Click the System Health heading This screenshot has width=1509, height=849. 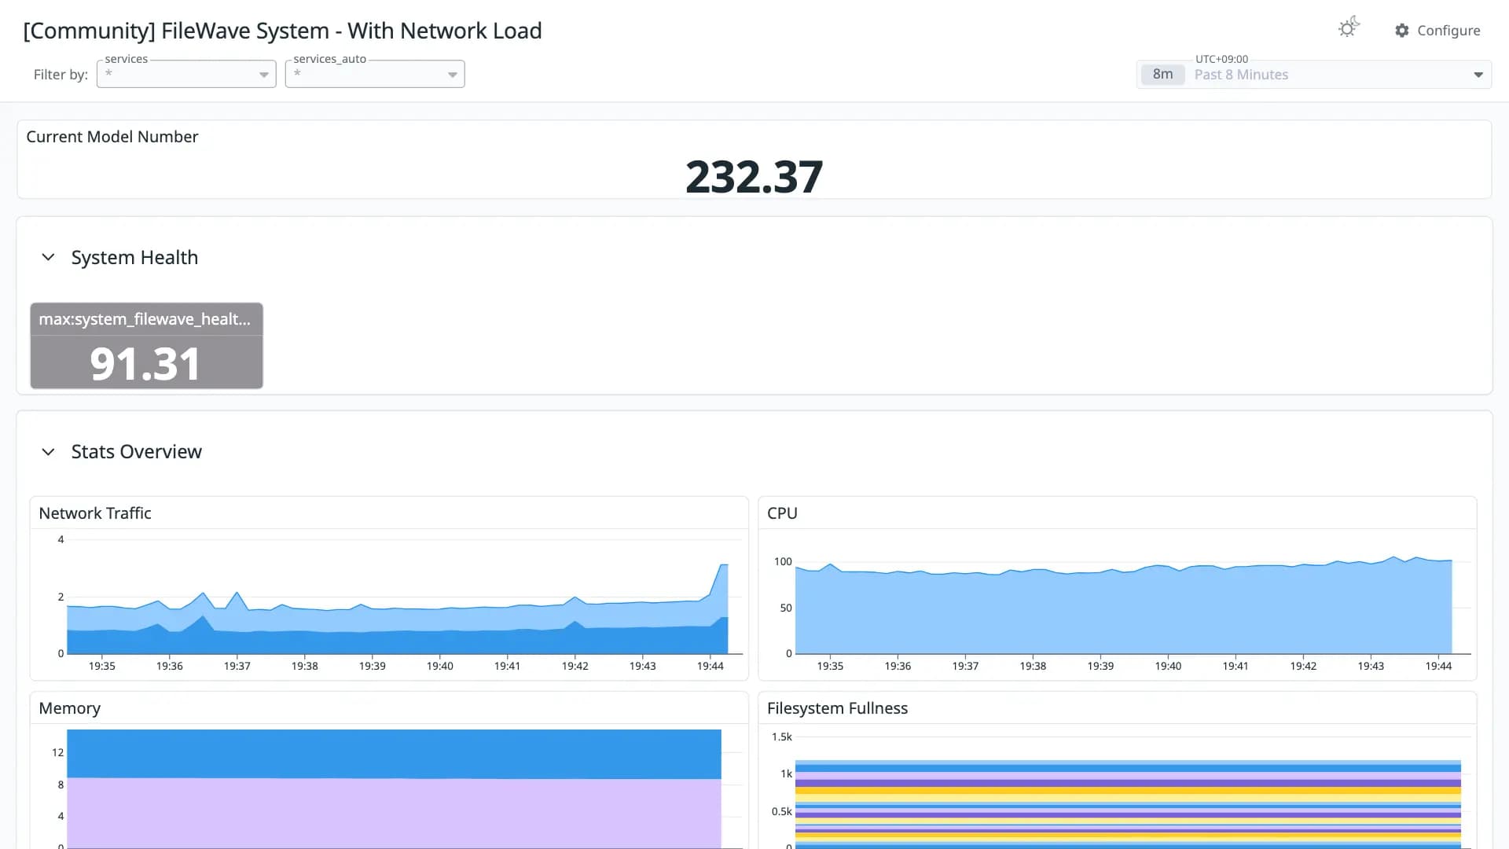tap(134, 258)
